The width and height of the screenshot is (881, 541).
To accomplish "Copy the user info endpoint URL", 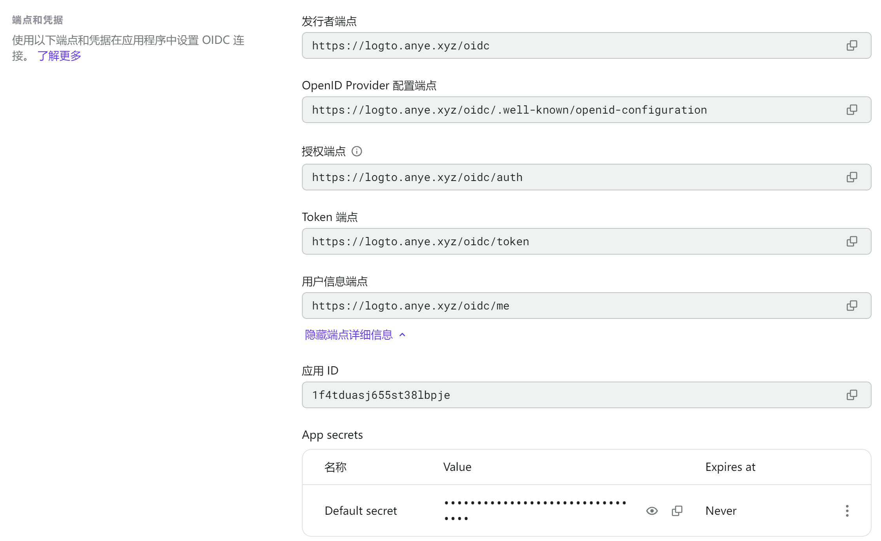I will [852, 306].
